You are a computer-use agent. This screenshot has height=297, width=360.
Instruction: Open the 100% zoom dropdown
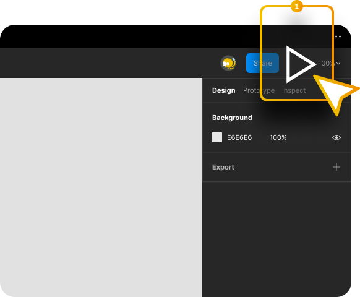click(330, 63)
